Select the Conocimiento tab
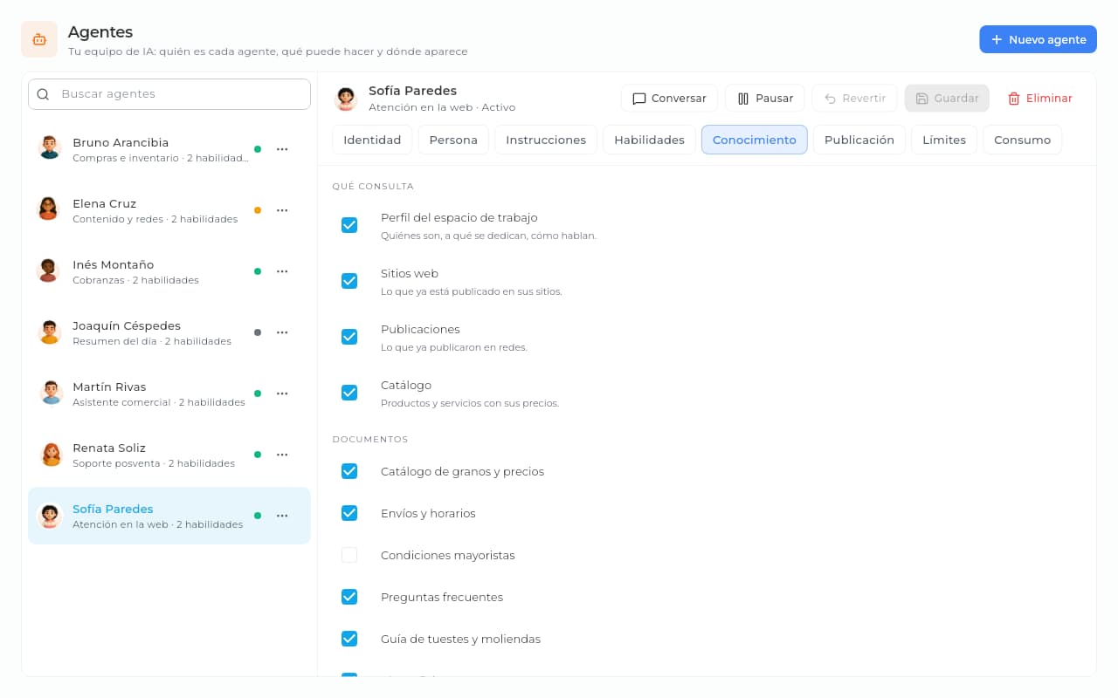The height and width of the screenshot is (698, 1118). click(755, 140)
